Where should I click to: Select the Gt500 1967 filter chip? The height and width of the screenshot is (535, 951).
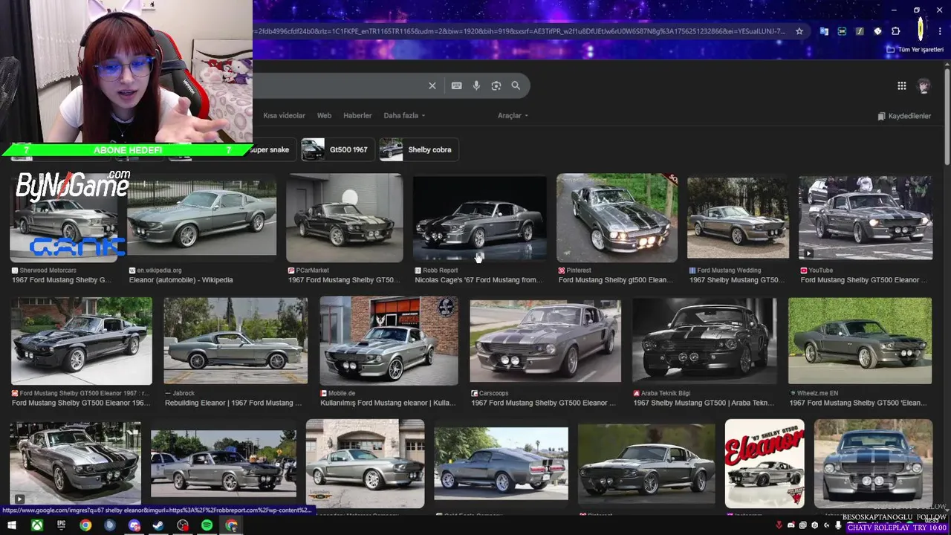[337, 149]
